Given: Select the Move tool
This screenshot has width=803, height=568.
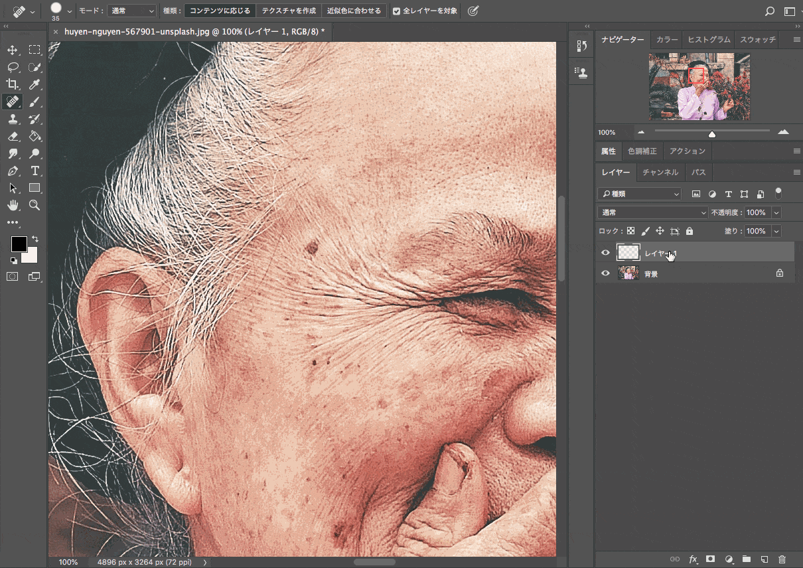Looking at the screenshot, I should [13, 50].
